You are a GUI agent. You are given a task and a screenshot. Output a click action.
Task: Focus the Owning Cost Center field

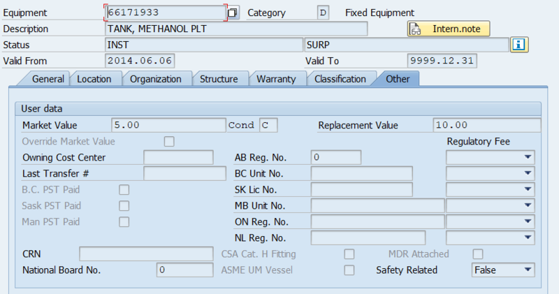(x=178, y=157)
